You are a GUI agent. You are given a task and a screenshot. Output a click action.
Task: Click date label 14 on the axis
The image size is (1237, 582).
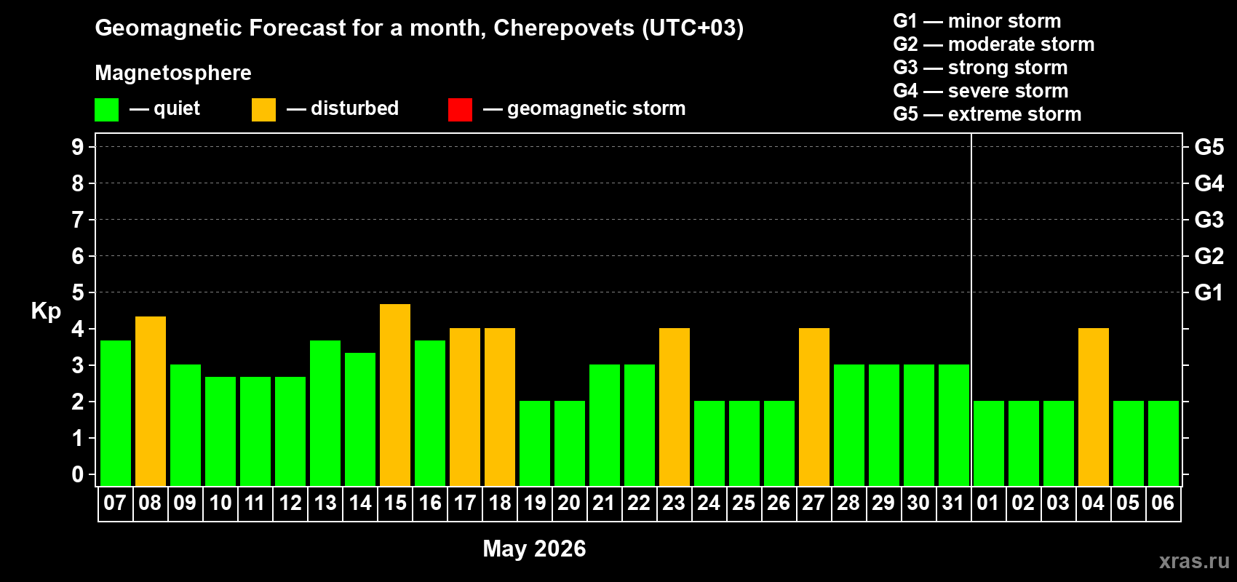coord(359,503)
